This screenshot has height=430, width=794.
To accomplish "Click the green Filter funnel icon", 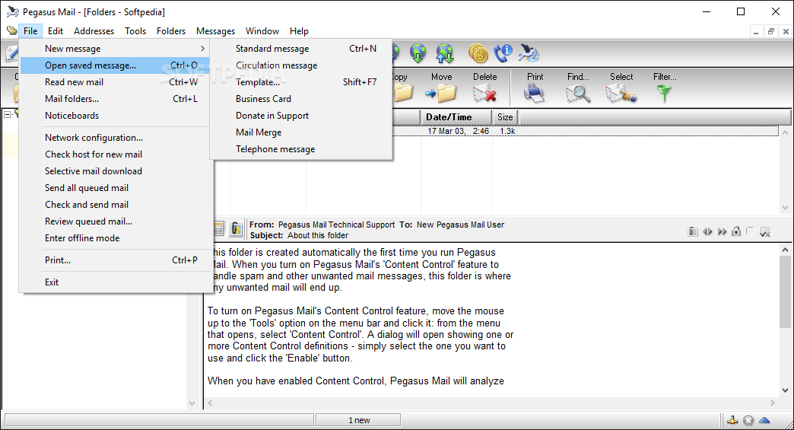I will click(x=664, y=94).
